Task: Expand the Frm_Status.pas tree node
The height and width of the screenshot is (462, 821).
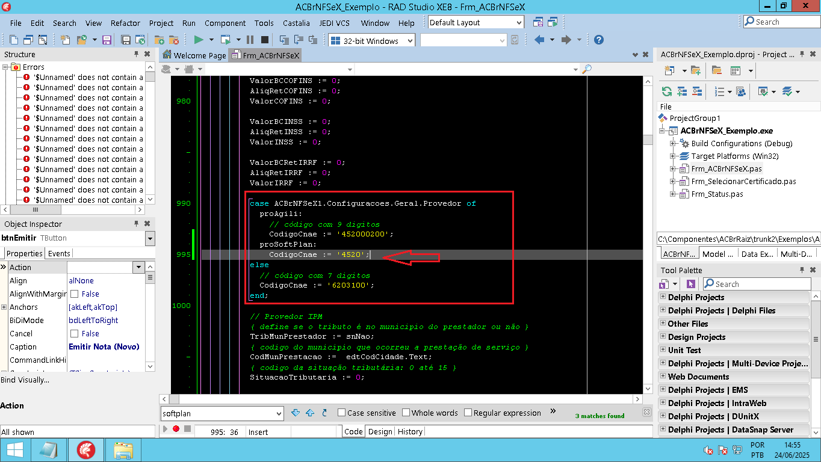Action: pos(673,194)
